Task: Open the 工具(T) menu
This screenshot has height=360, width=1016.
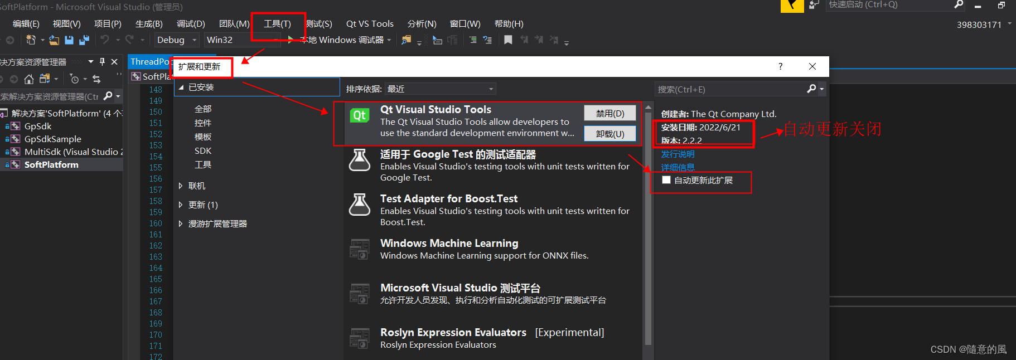Action: point(277,24)
